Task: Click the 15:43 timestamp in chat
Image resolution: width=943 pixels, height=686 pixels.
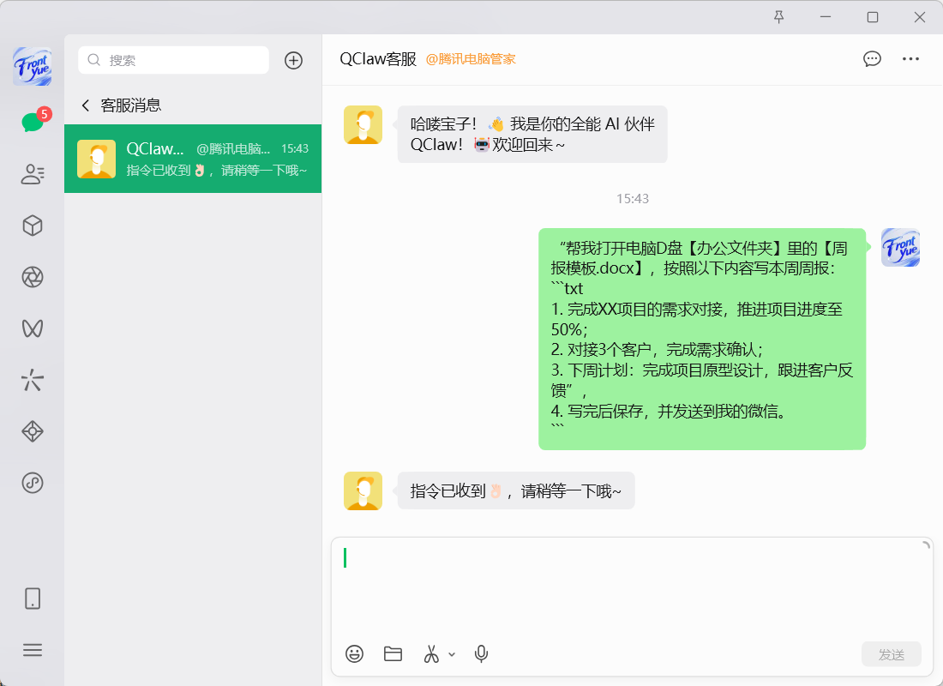Action: point(633,199)
